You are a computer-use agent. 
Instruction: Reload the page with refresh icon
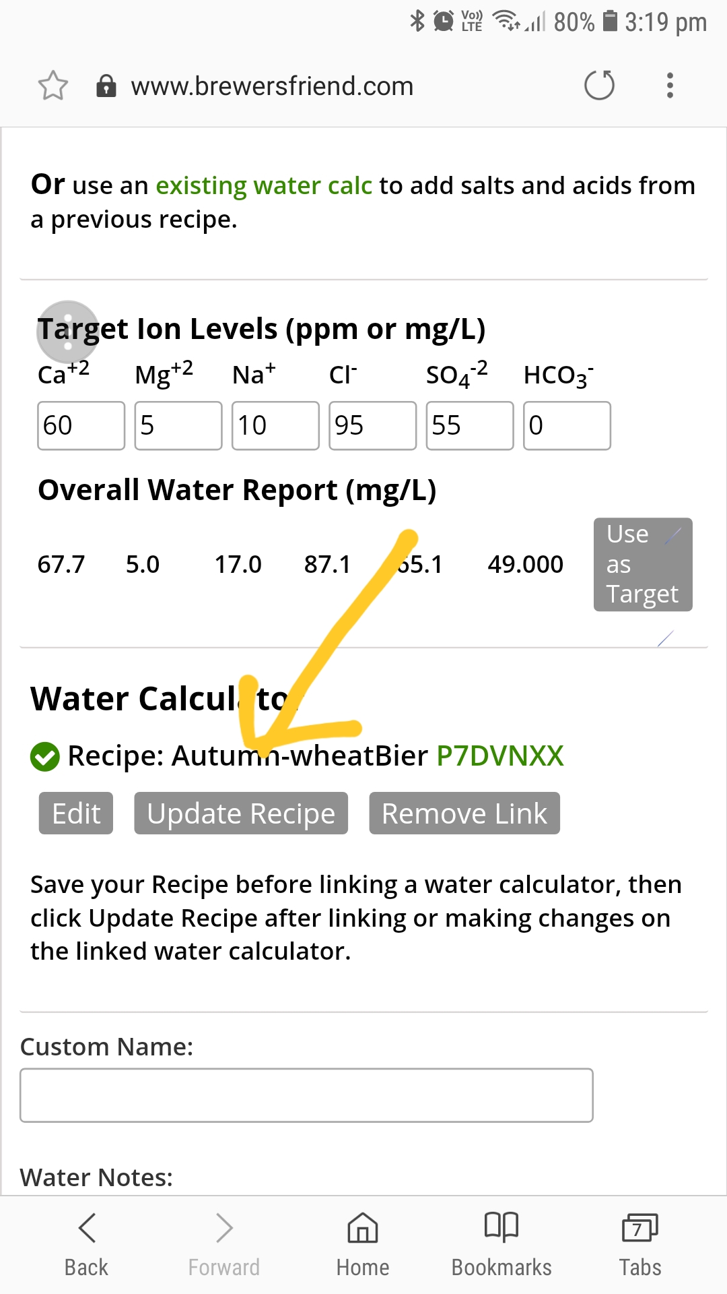[x=599, y=86]
